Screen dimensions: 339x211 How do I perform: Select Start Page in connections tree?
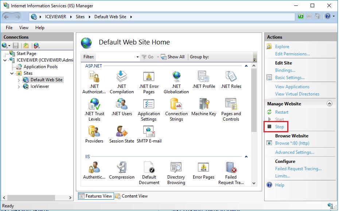tap(26, 54)
